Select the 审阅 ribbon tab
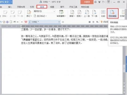This screenshot has height=95, width=127. pos(42,7)
